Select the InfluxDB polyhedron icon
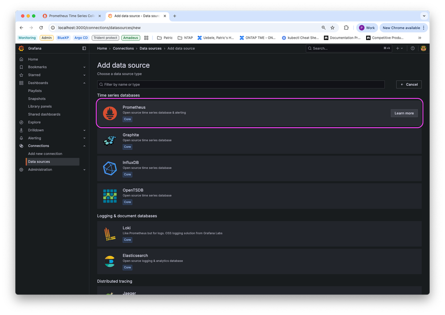 110,168
